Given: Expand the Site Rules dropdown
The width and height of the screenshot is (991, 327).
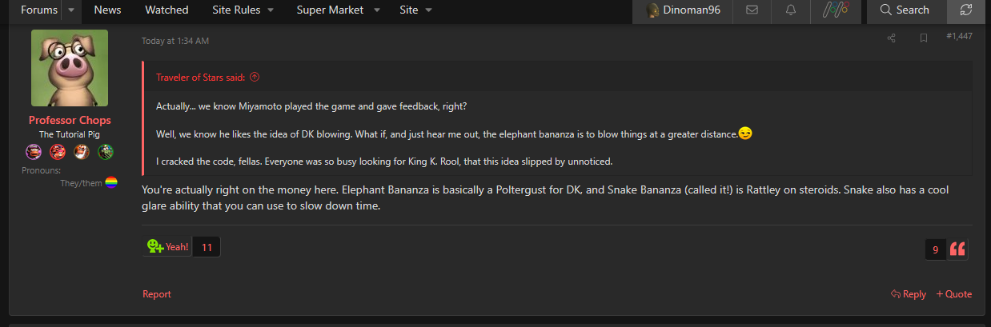Looking at the screenshot, I should point(243,10).
